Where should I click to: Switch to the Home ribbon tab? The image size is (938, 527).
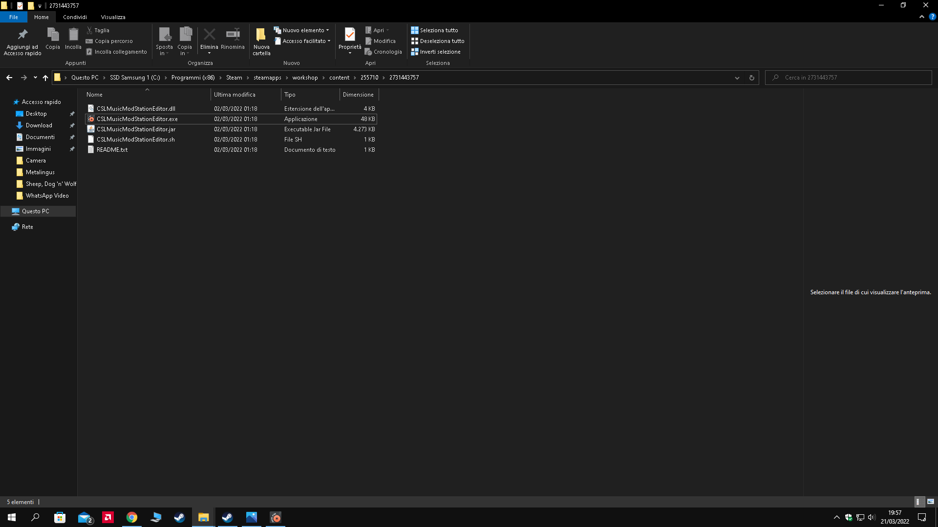42,17
